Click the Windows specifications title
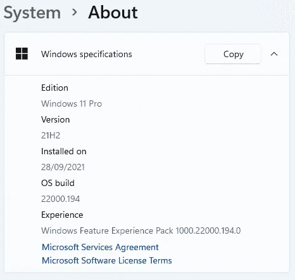This screenshot has width=295, height=280. [87, 54]
